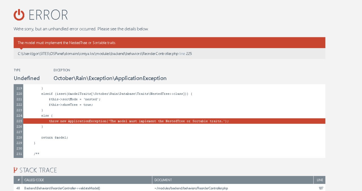362x191 pixels.
Task: Click the '#' column header in stack trace
Action: tap(18, 180)
